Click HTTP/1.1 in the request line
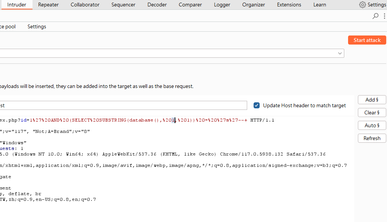The height and width of the screenshot is (222, 387). 262,120
